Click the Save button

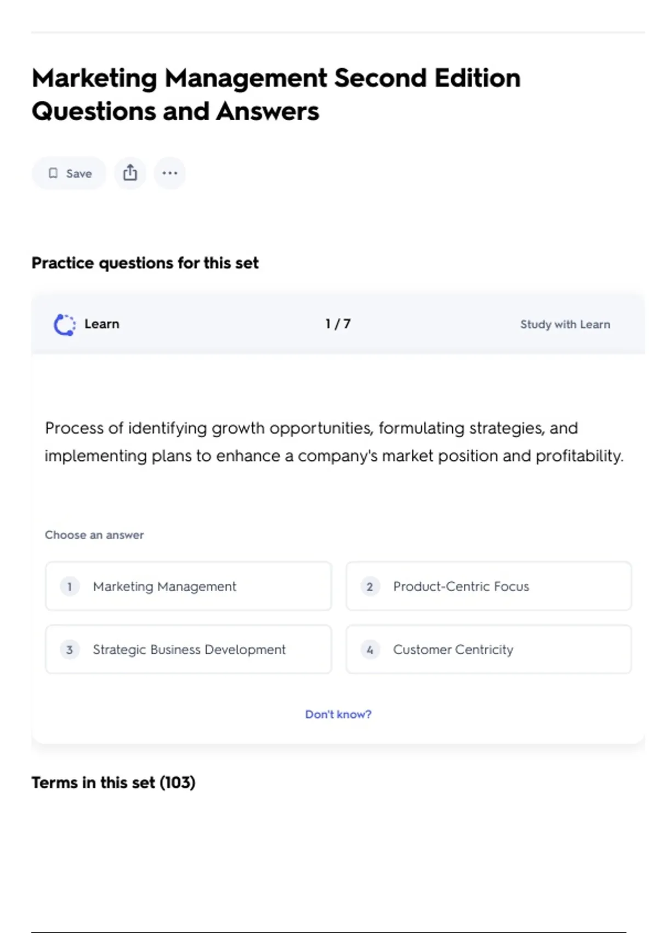(69, 173)
